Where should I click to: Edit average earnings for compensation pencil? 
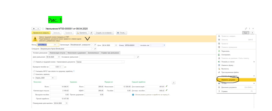(167, 86)
